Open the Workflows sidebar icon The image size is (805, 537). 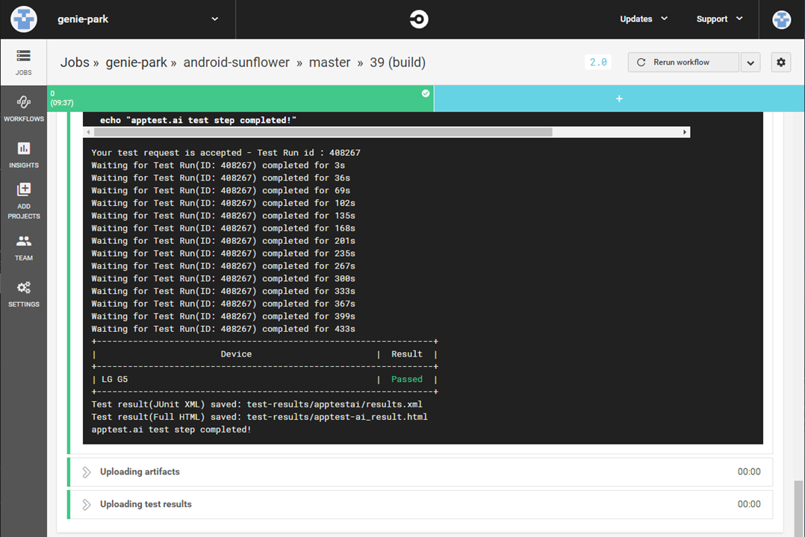(x=24, y=108)
